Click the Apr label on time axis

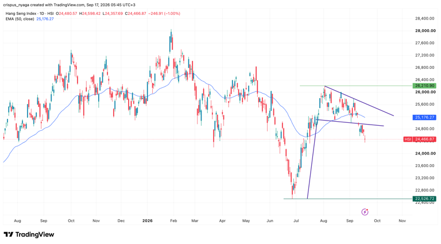[x=222, y=220]
